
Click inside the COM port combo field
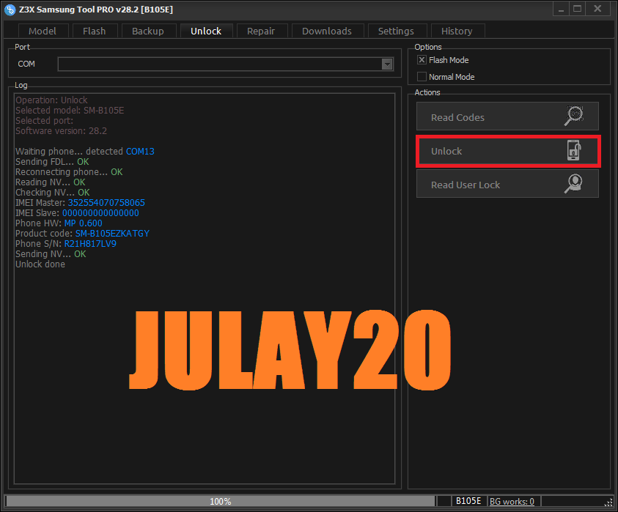(x=226, y=64)
